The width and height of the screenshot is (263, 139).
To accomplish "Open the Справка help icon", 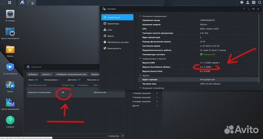I will [10, 122].
